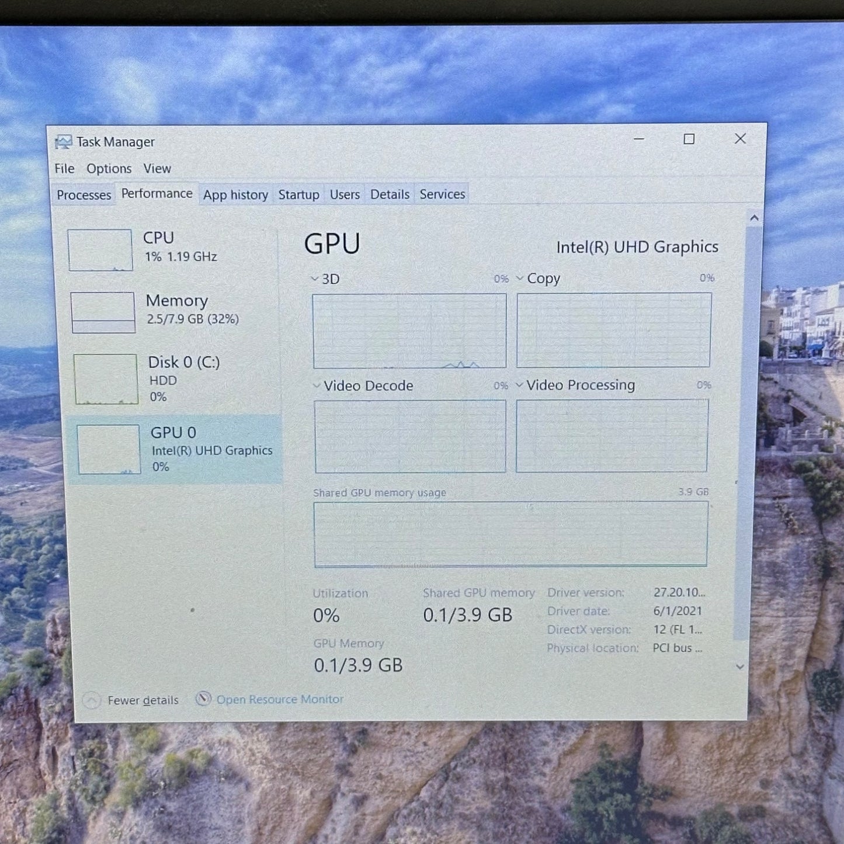The image size is (844, 844).
Task: Click Open Resource Monitor link
Action: click(x=280, y=699)
